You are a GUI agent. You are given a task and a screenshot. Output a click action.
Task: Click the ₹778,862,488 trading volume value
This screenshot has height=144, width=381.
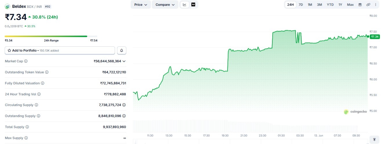tap(115, 94)
